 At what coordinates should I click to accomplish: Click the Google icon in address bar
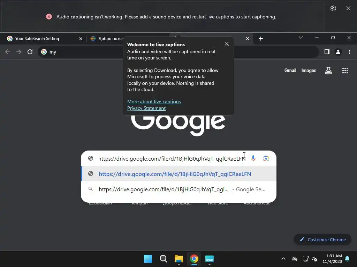point(44,52)
